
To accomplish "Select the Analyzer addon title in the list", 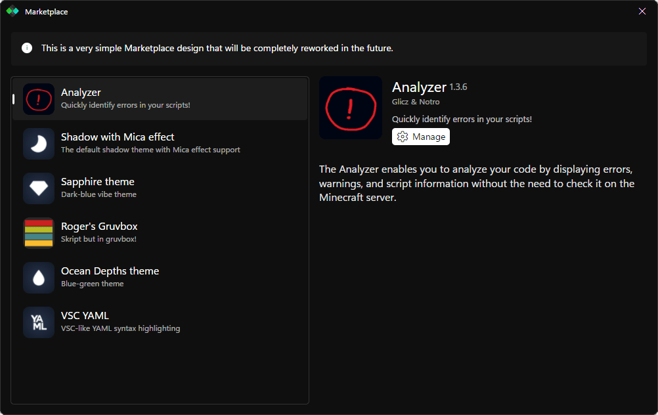I will coord(81,93).
